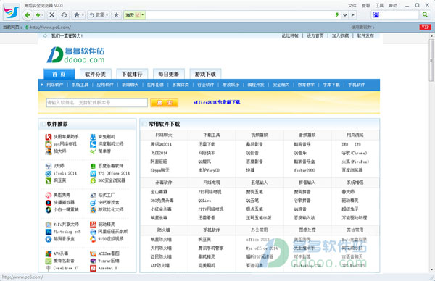The height and width of the screenshot is (281, 435).
Task: Click the ddooo.com site logo
Action: (75, 54)
